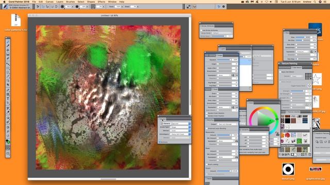Open the Brushes menu
Viewport: 330px width, 185px height.
tap(70, 2)
